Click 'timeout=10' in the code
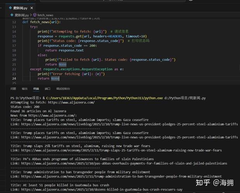This screenshot has height=193, width=240. 135,36
